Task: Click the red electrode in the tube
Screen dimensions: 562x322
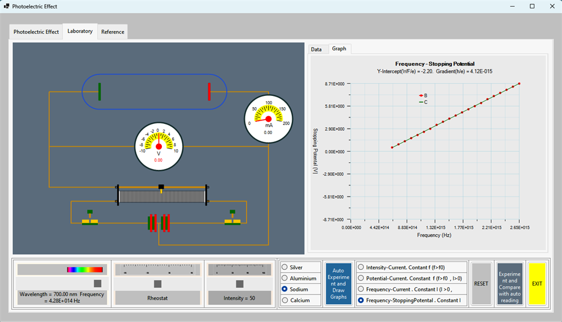Action: 209,91
